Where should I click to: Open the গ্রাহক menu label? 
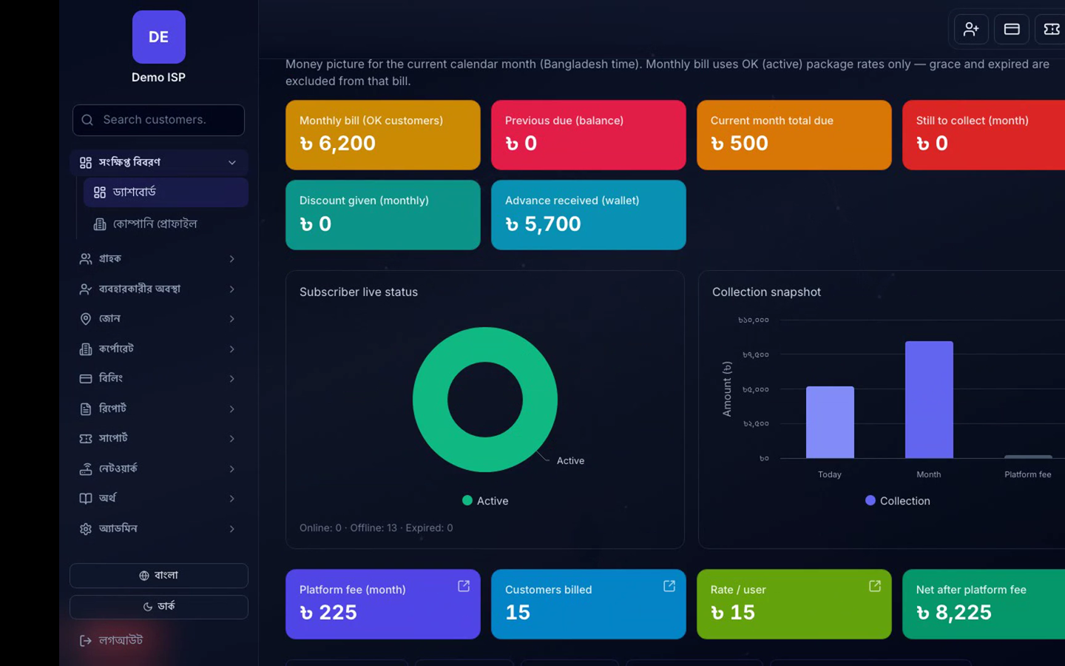(110, 259)
